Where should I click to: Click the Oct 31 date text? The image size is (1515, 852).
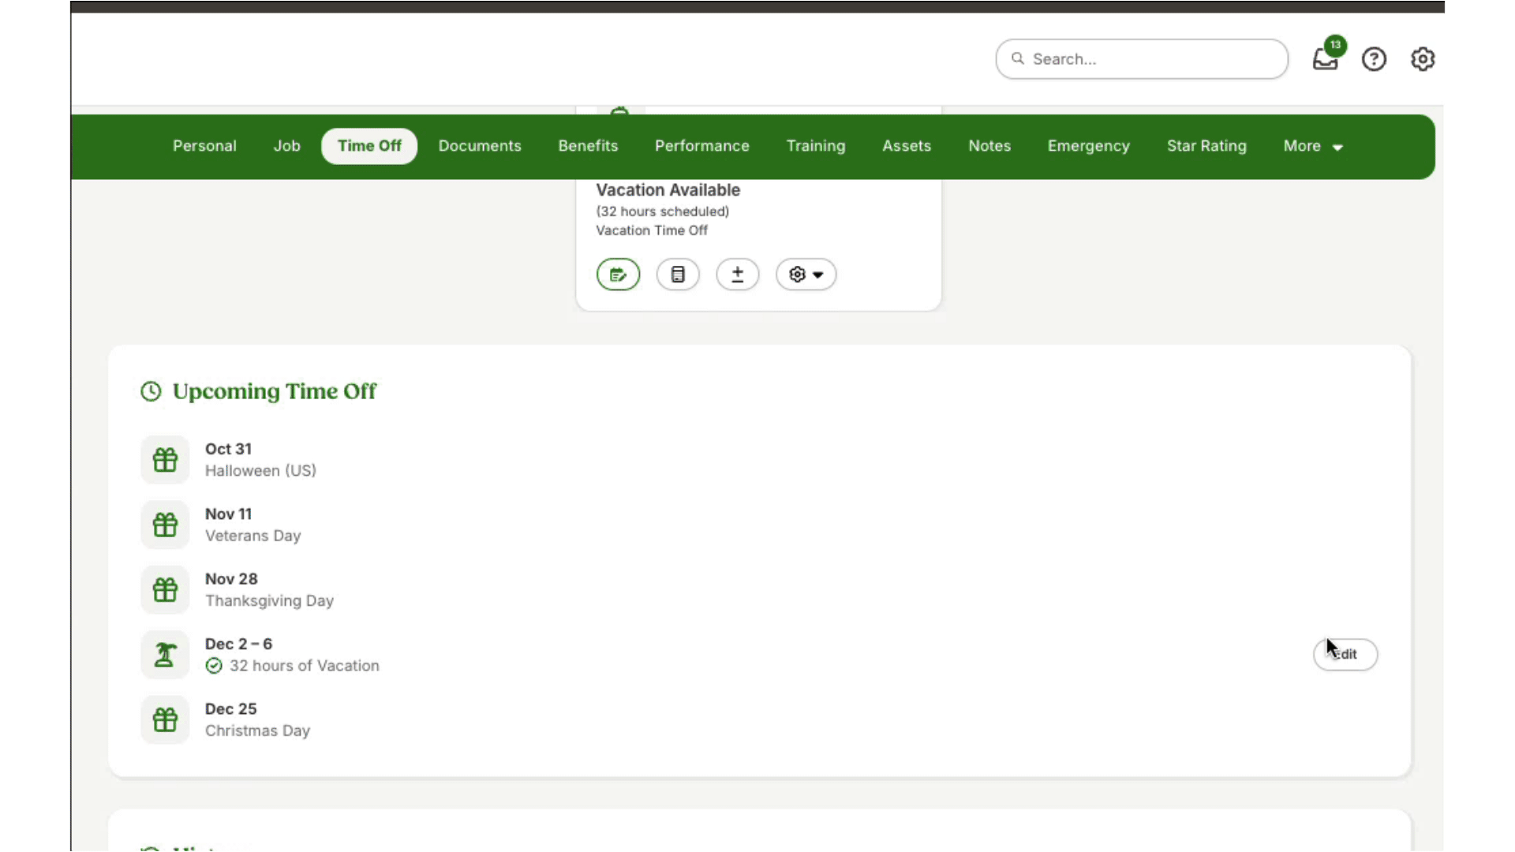(229, 449)
